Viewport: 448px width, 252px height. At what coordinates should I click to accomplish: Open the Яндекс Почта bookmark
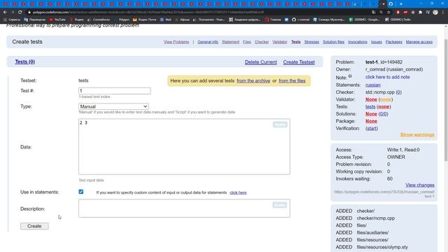[145, 20]
